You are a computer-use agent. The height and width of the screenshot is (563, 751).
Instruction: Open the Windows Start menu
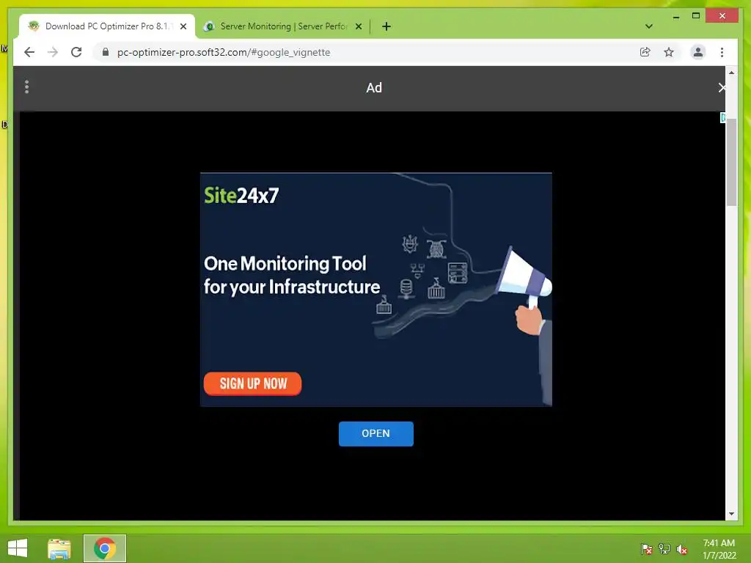[18, 548]
